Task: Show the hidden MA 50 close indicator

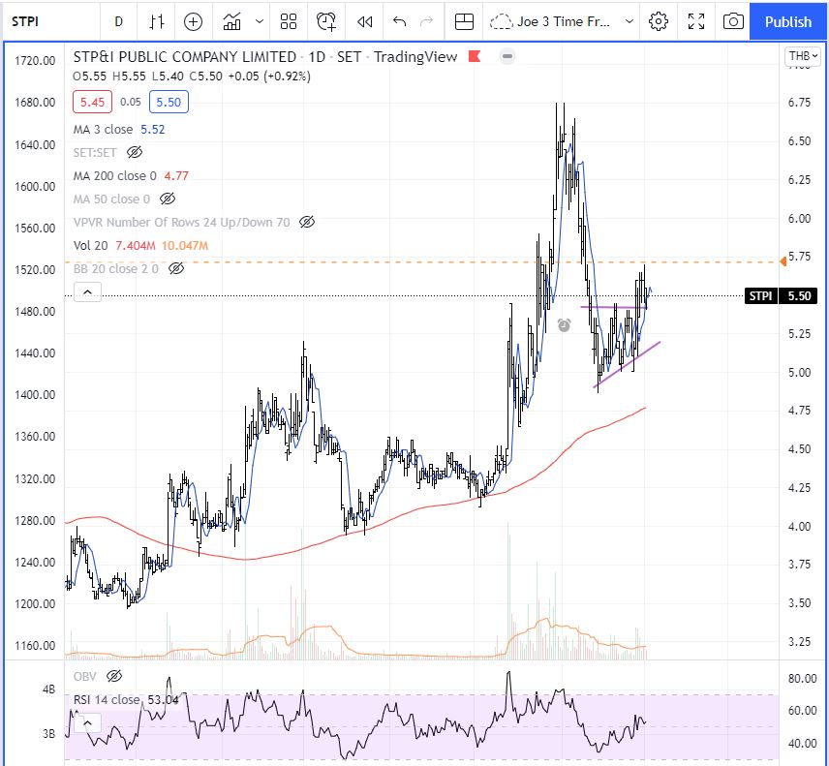Action: tap(168, 199)
